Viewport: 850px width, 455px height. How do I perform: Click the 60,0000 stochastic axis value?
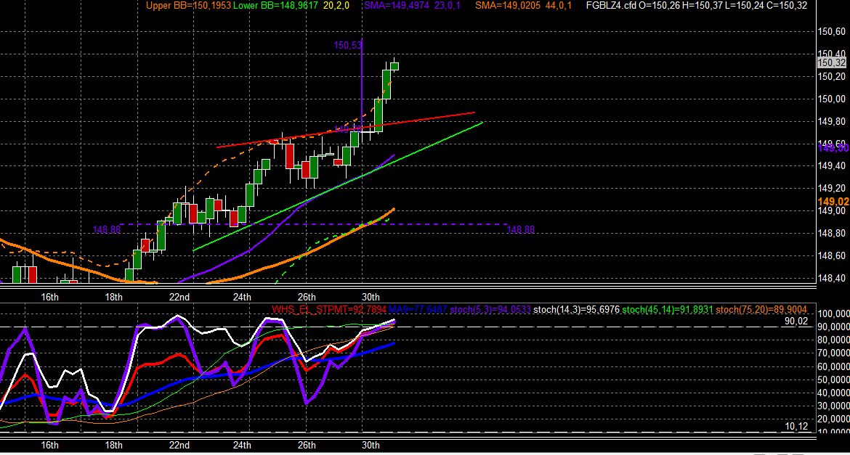(833, 366)
